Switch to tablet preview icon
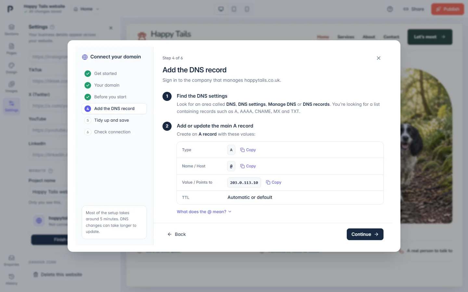Screen dimensions: 468x292 click(x=234, y=9)
